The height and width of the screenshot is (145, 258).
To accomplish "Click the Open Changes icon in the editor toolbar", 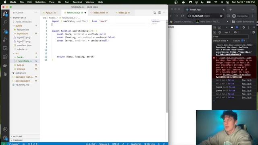I will (x=155, y=12).
